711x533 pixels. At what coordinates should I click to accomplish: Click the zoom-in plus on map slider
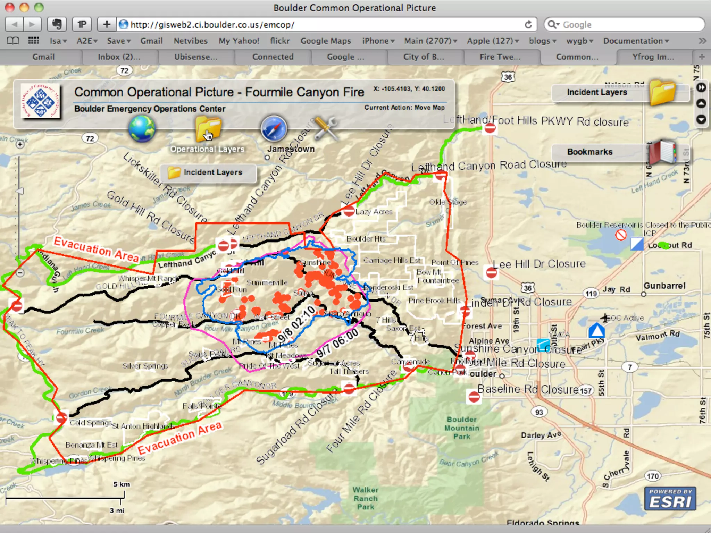tap(20, 144)
